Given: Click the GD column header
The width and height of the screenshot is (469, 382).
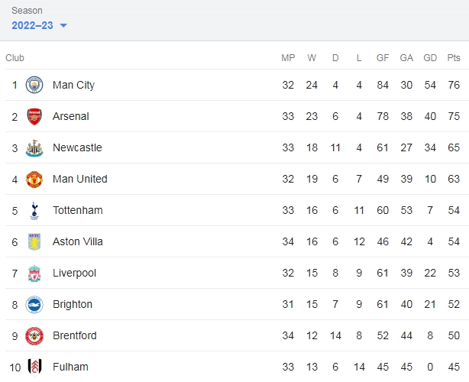Looking at the screenshot, I should (x=430, y=58).
